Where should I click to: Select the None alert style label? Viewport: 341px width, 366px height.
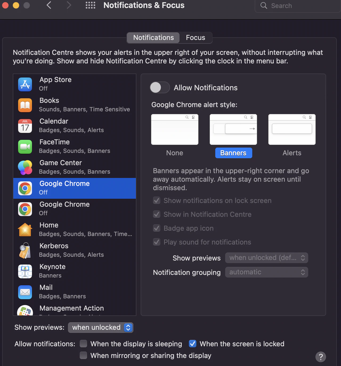(175, 153)
